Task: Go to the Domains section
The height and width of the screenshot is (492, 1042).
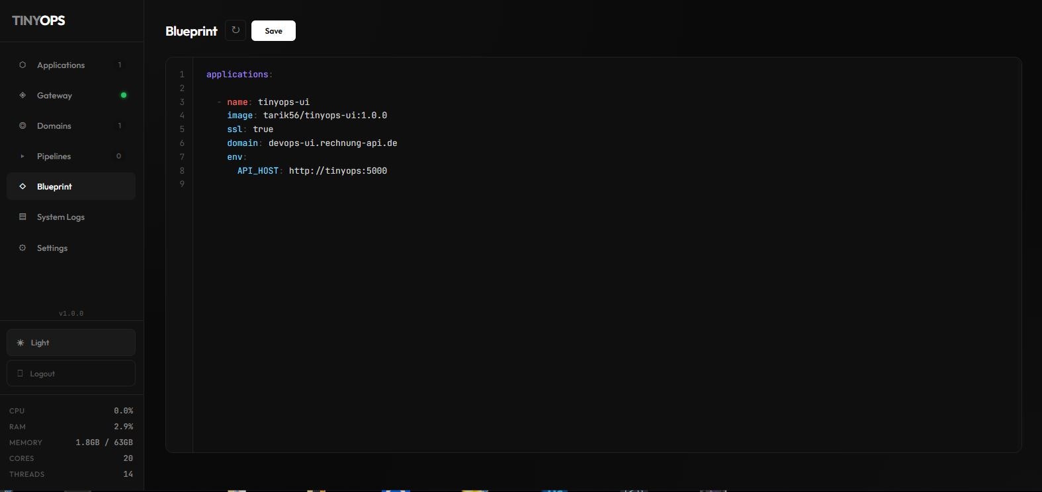Action: click(71, 125)
